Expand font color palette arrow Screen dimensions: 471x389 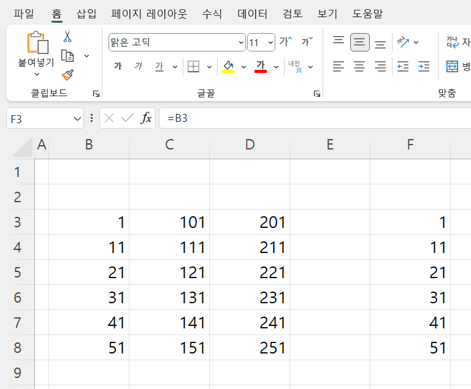click(276, 67)
